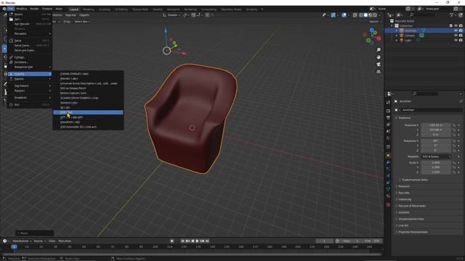Hide Camera object with eye icon
This screenshot has height=261, width=465.
(x=456, y=36)
